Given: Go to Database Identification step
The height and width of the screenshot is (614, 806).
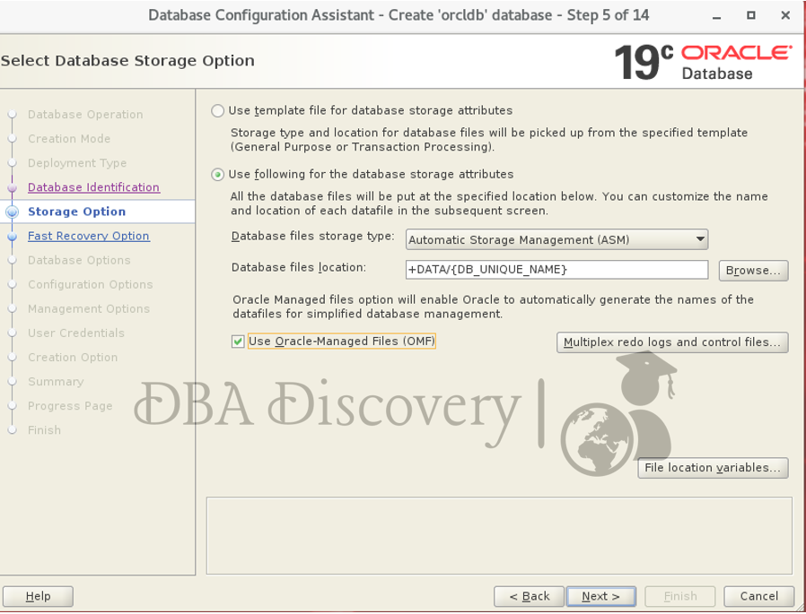Looking at the screenshot, I should coord(93,187).
